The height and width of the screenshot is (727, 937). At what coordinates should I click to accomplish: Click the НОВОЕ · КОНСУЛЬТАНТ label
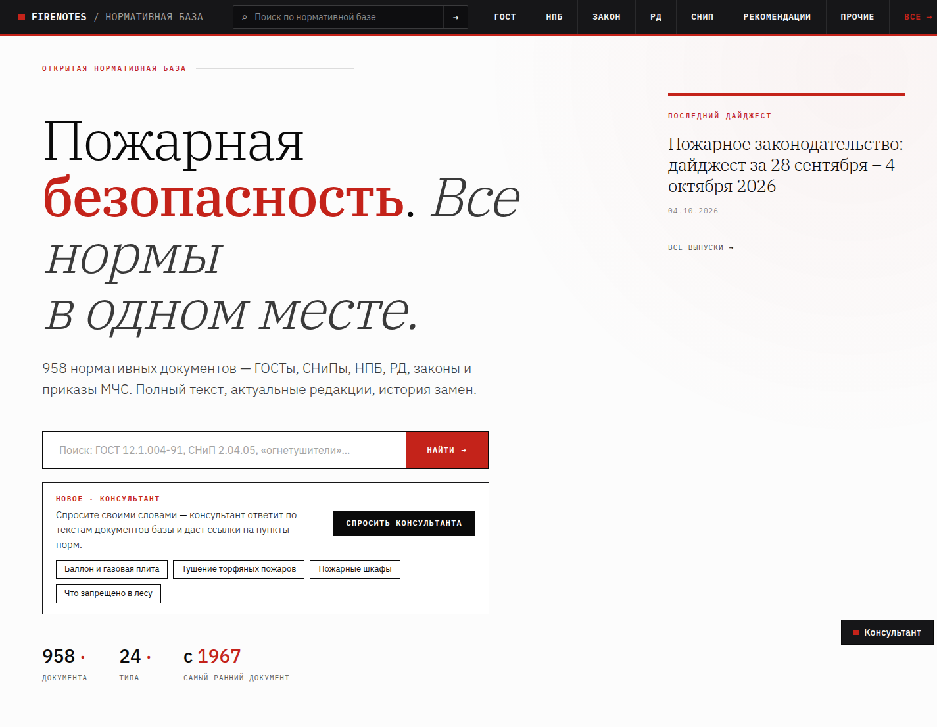coord(108,499)
